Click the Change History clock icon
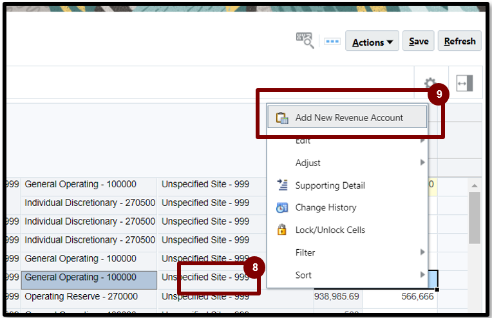This screenshot has width=492, height=318. (x=282, y=208)
